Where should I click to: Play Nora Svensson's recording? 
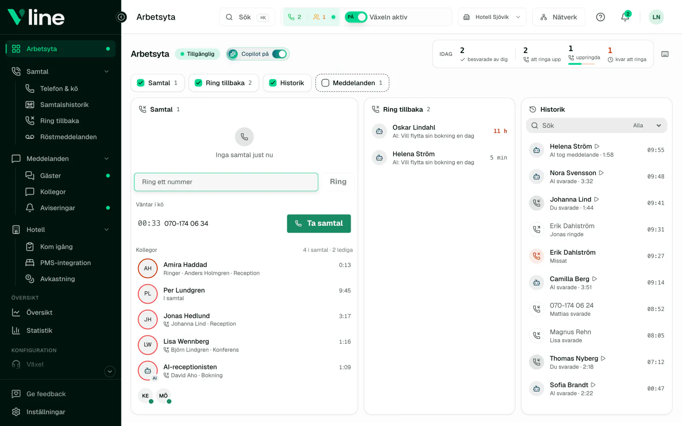(601, 173)
